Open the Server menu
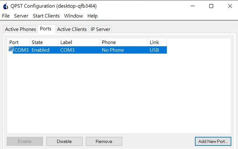Image resolution: width=238 pixels, height=149 pixels. pos(21,16)
